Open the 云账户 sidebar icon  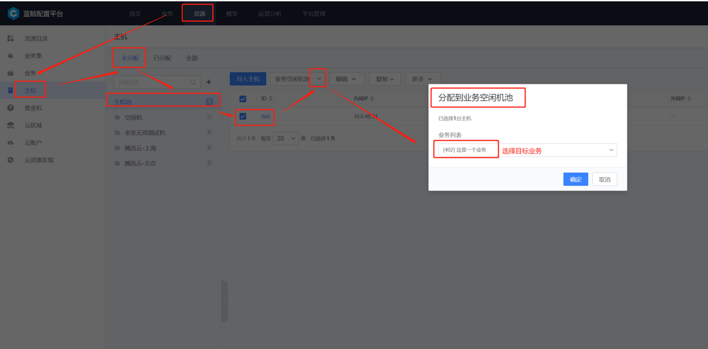[10, 142]
